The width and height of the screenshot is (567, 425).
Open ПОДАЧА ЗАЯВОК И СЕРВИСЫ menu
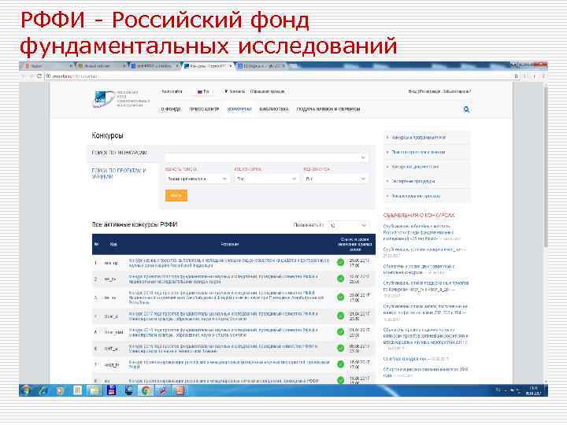pyautogui.click(x=328, y=109)
